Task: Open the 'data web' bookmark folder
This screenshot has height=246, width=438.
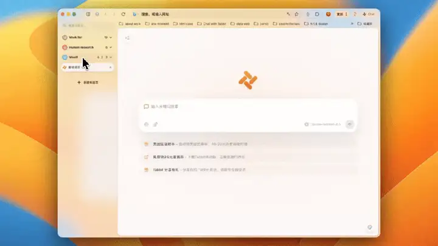Action: [240, 24]
